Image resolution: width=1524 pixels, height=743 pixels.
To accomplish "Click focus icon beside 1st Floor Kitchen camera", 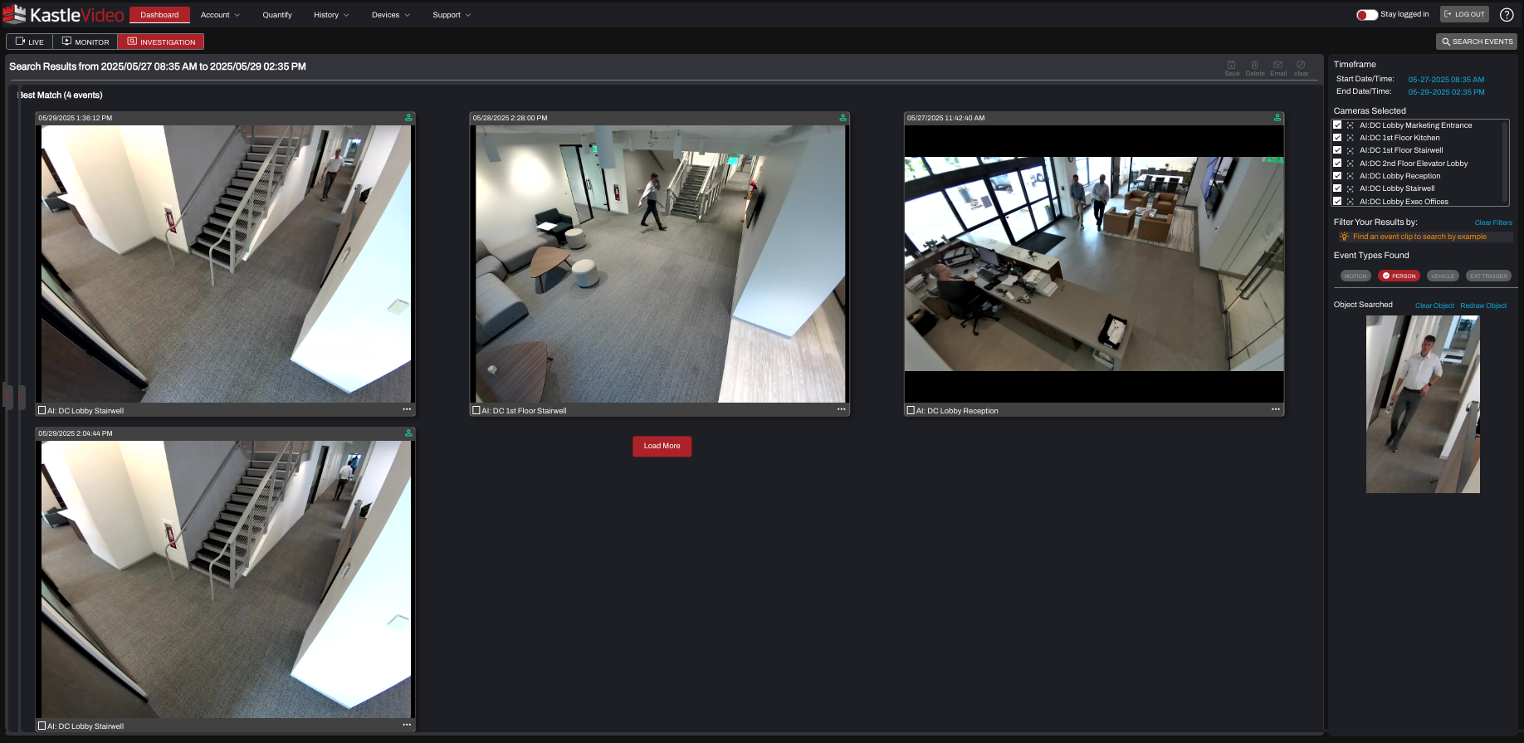I will 1351,138.
